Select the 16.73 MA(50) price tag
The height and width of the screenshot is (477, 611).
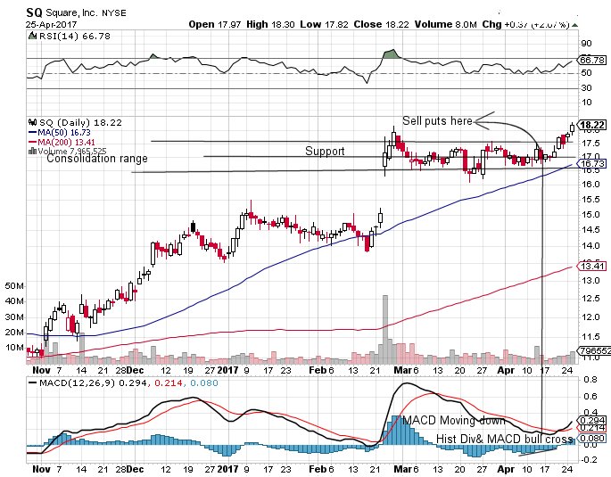(592, 165)
